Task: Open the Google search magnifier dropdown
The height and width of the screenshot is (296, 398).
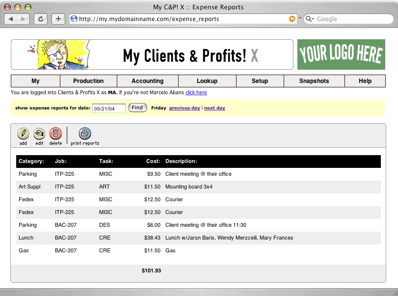Action: (310, 19)
